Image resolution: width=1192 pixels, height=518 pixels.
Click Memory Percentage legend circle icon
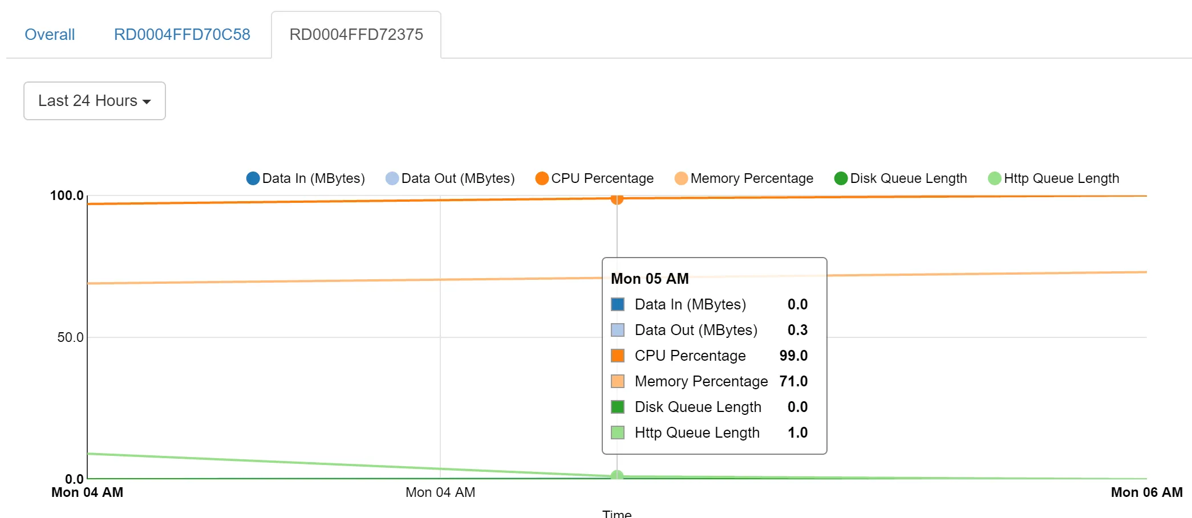tap(681, 178)
